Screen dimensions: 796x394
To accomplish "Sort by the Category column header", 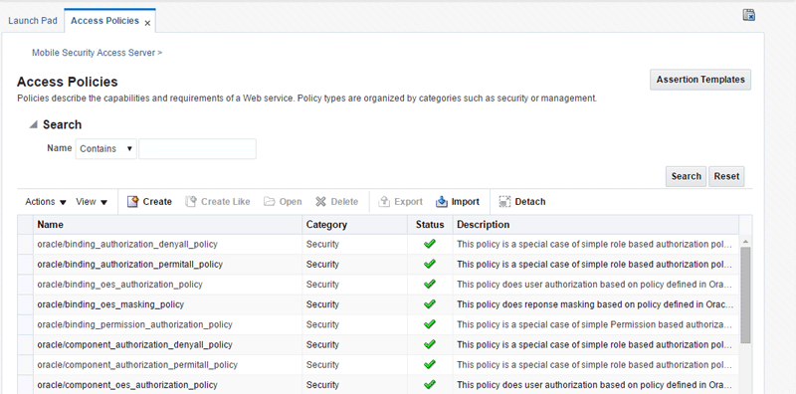I will 354,225.
